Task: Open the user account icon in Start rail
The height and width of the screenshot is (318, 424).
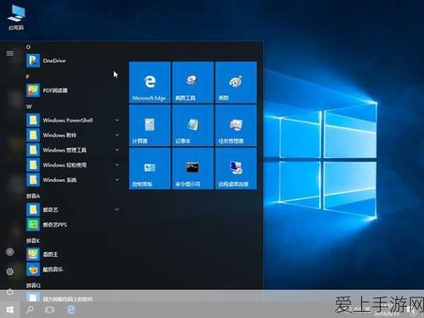Action: 10,252
